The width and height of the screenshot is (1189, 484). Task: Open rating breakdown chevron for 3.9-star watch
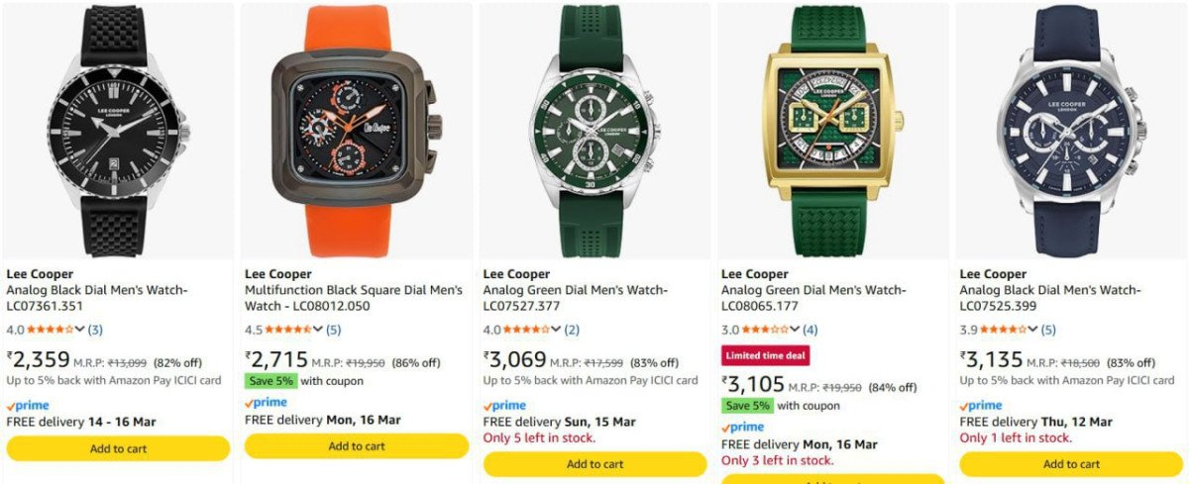(1031, 330)
